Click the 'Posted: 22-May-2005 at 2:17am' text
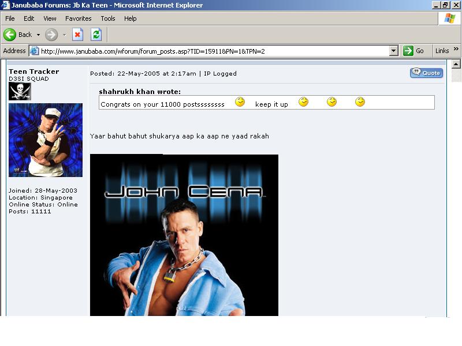462x346 pixels. (x=143, y=74)
